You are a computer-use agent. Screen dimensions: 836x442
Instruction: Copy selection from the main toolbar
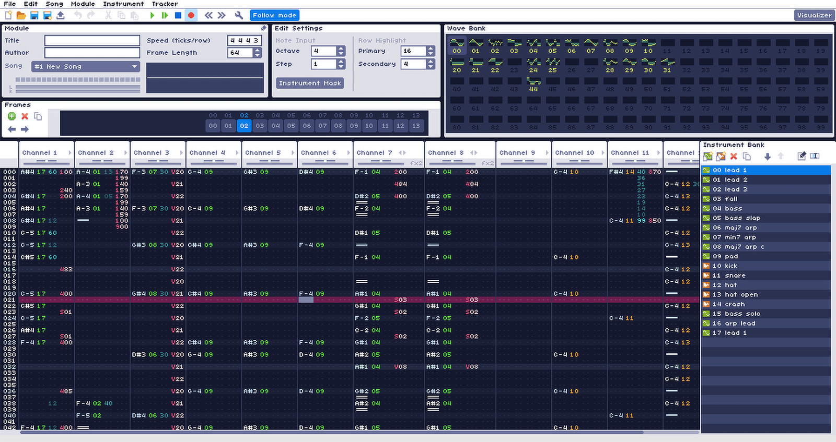121,15
